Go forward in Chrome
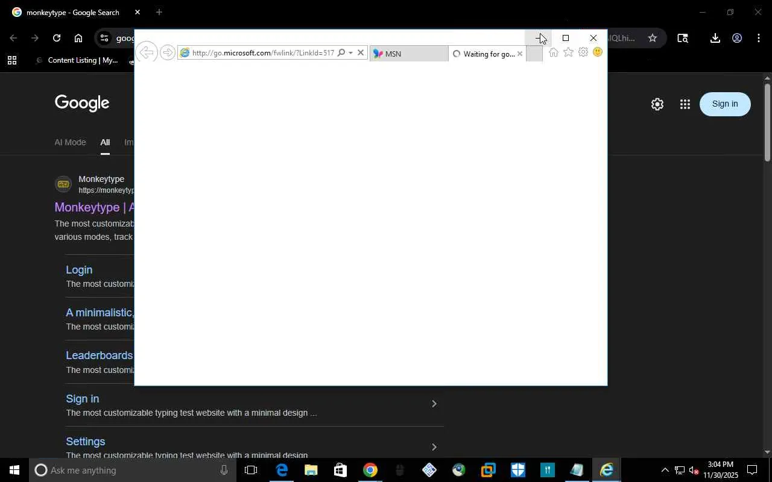The image size is (772, 482). [35, 38]
